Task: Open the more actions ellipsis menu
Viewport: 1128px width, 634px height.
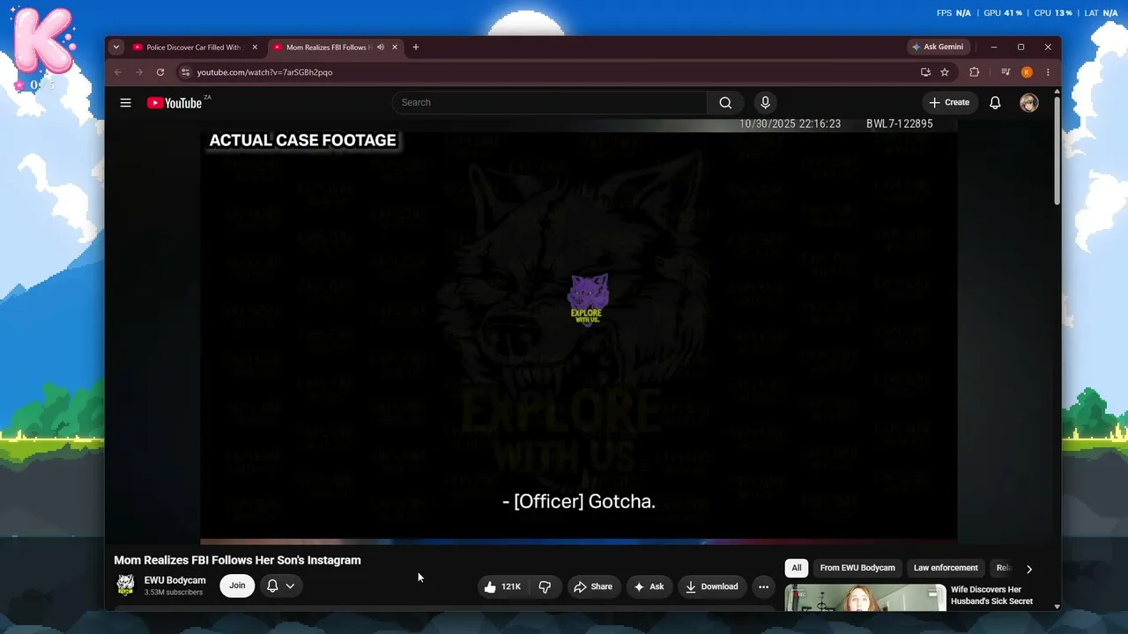Action: pyautogui.click(x=763, y=586)
